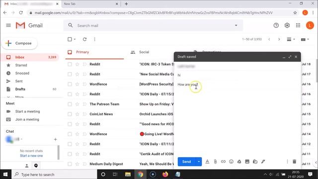Open Windows Start menu
Screen dimensions: 318x179
5,175
